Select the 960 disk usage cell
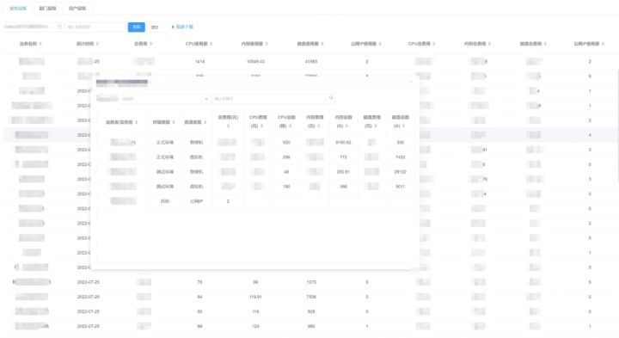 311,326
